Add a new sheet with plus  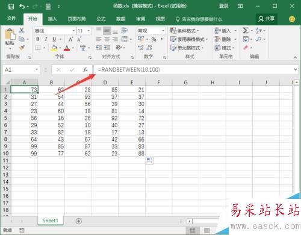point(79,221)
